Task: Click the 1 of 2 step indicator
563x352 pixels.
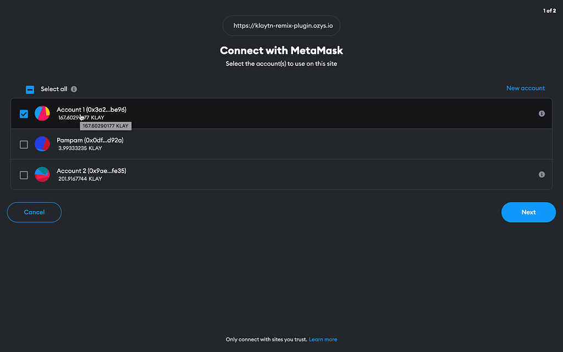Action: [x=549, y=11]
